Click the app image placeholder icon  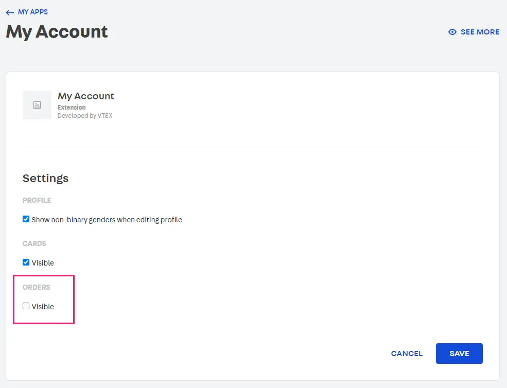pos(37,105)
